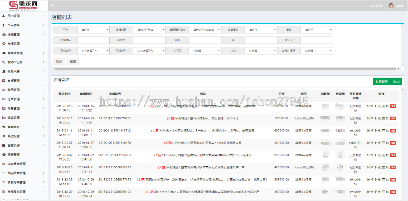The height and width of the screenshot is (201, 408).
Task: Click store number 2018122913556177872
Action: pos(115,179)
